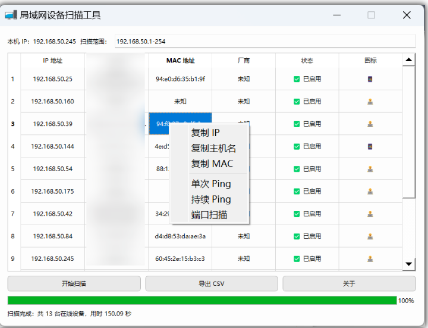Click the device icon for 192.168.50.39

coord(370,124)
